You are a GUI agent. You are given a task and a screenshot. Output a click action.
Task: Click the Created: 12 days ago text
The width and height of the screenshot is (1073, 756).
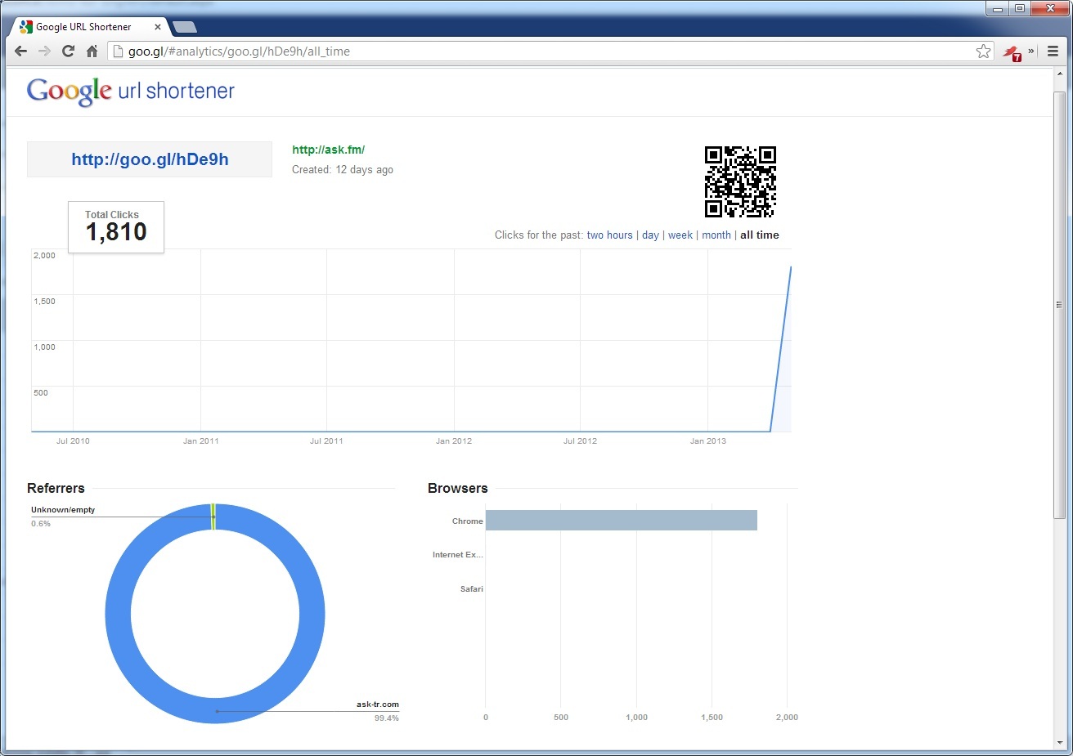point(343,170)
